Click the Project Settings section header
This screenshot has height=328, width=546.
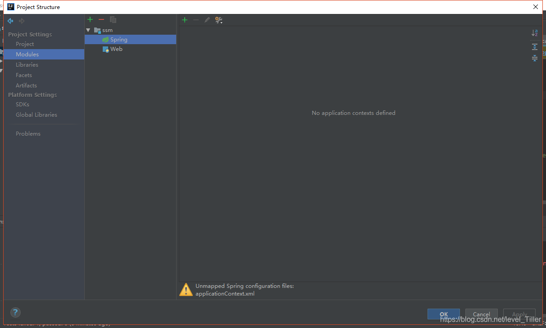point(30,35)
